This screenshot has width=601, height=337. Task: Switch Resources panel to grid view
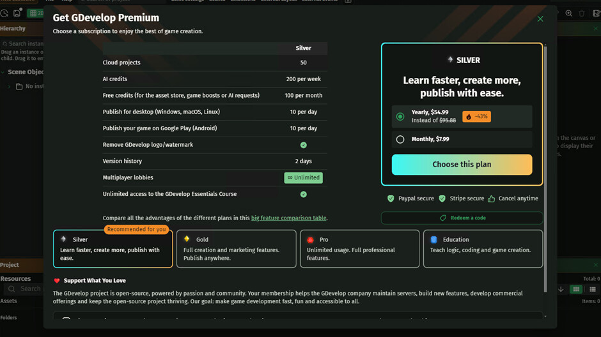(576, 289)
